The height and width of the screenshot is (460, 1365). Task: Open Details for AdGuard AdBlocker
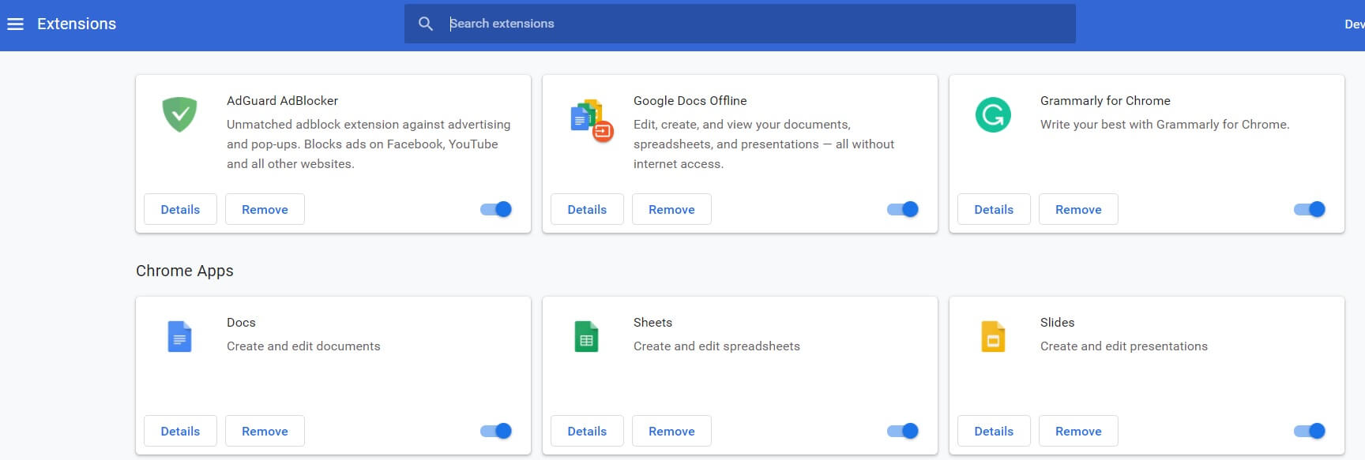180,209
